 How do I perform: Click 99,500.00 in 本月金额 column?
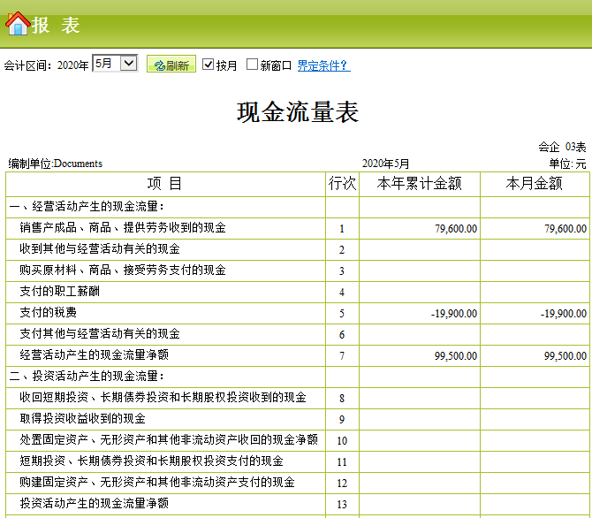565,356
